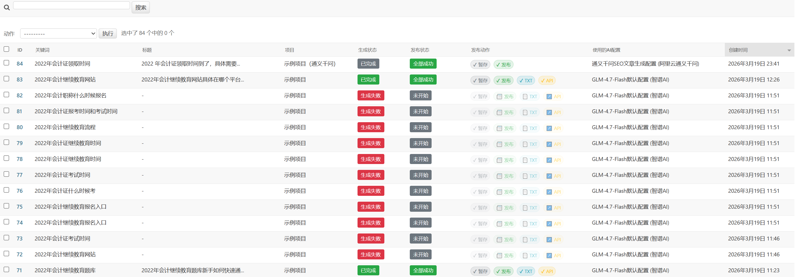Image resolution: width=807 pixels, height=277 pixels.
Task: Select the checkbox for row ID 84
Action: pyautogui.click(x=6, y=63)
